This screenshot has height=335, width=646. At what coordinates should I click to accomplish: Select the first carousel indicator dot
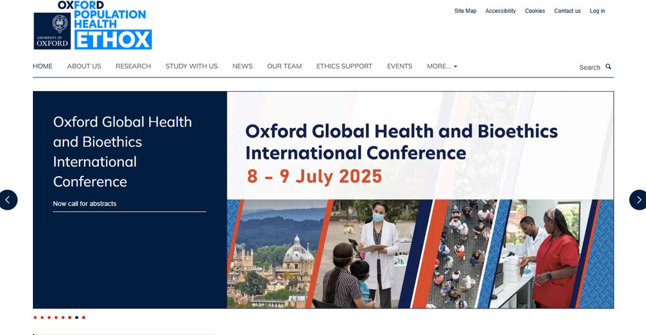click(35, 318)
